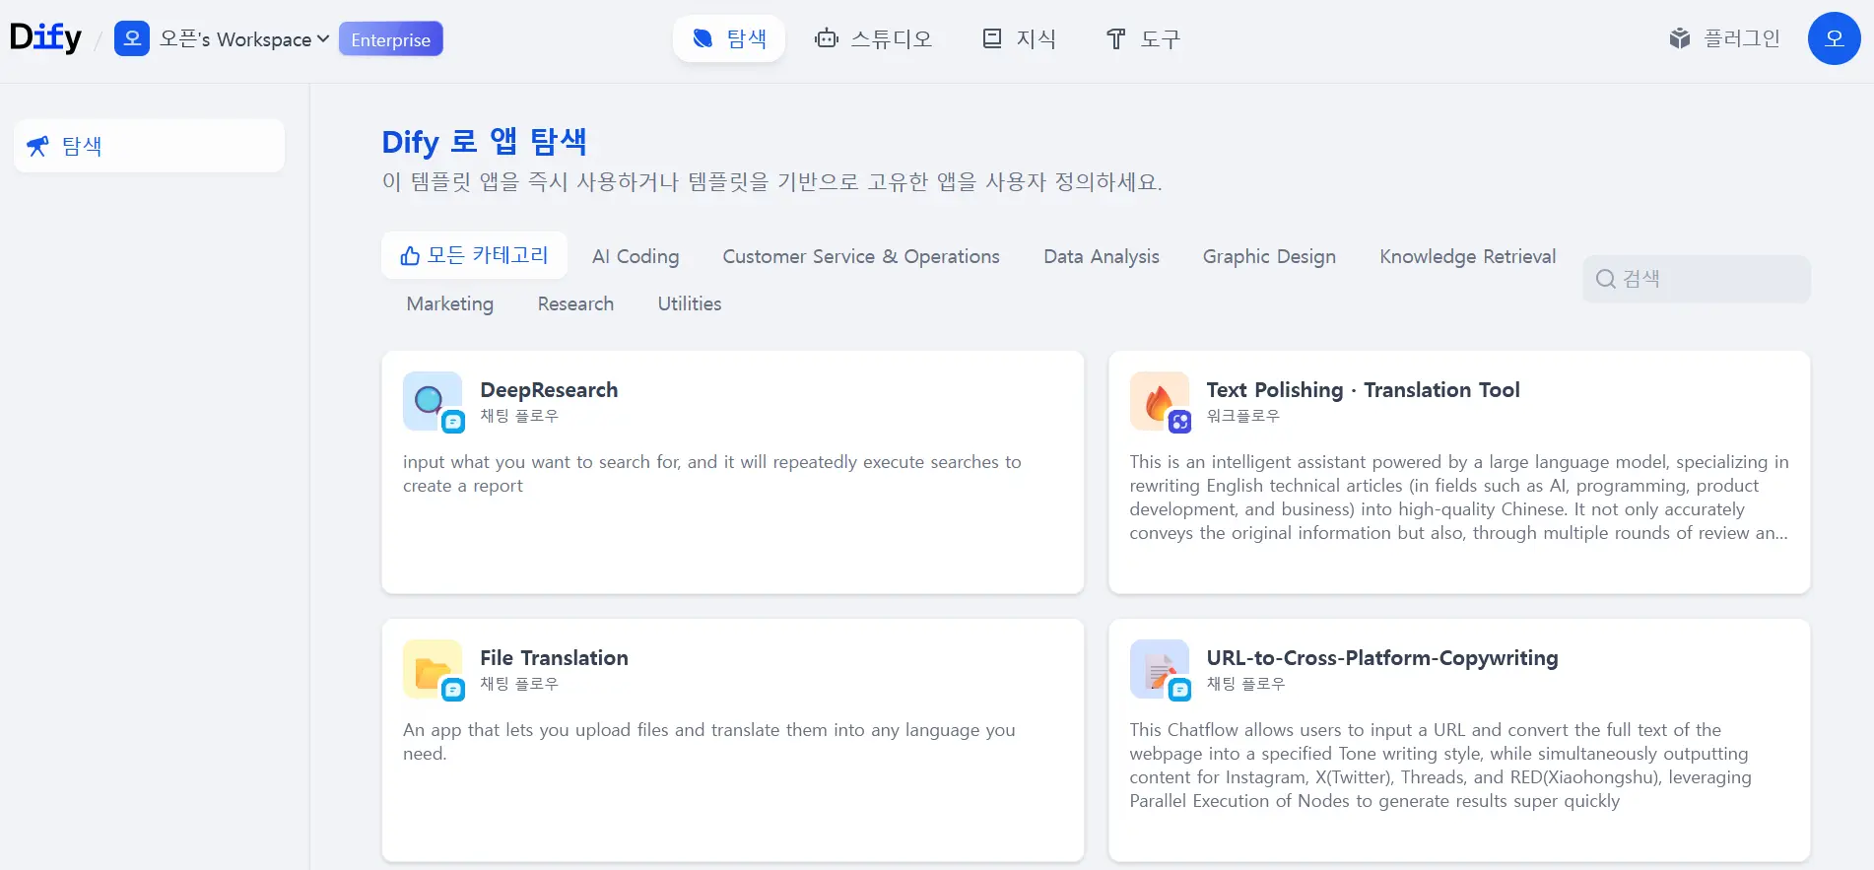Filter by Customer Service & Operations
Screen dimensions: 1874x870
(x=860, y=256)
